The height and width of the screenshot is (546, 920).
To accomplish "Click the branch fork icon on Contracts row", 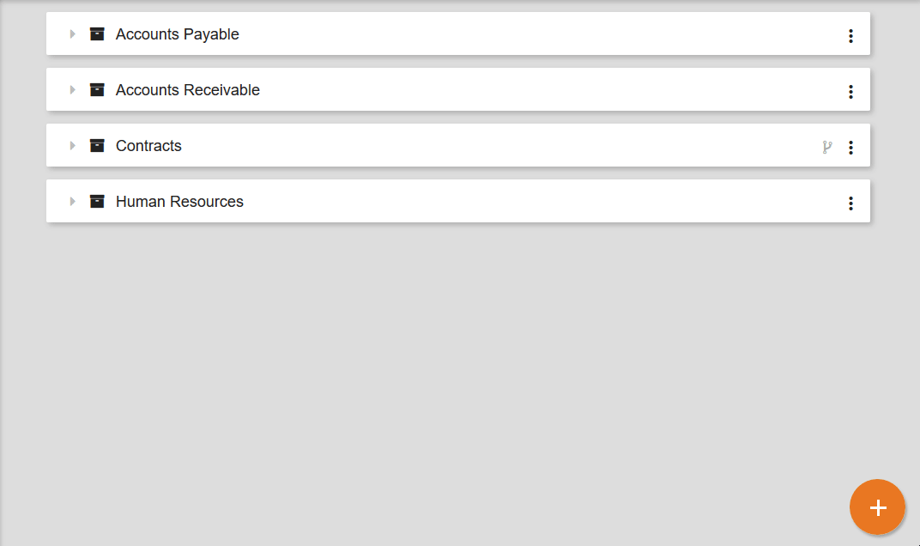I will [826, 147].
